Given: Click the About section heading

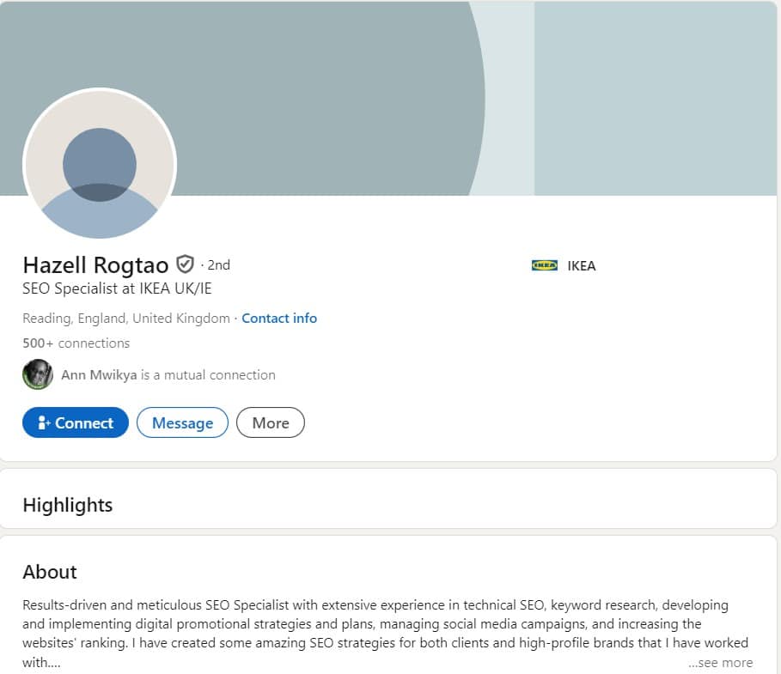Looking at the screenshot, I should 50,573.
